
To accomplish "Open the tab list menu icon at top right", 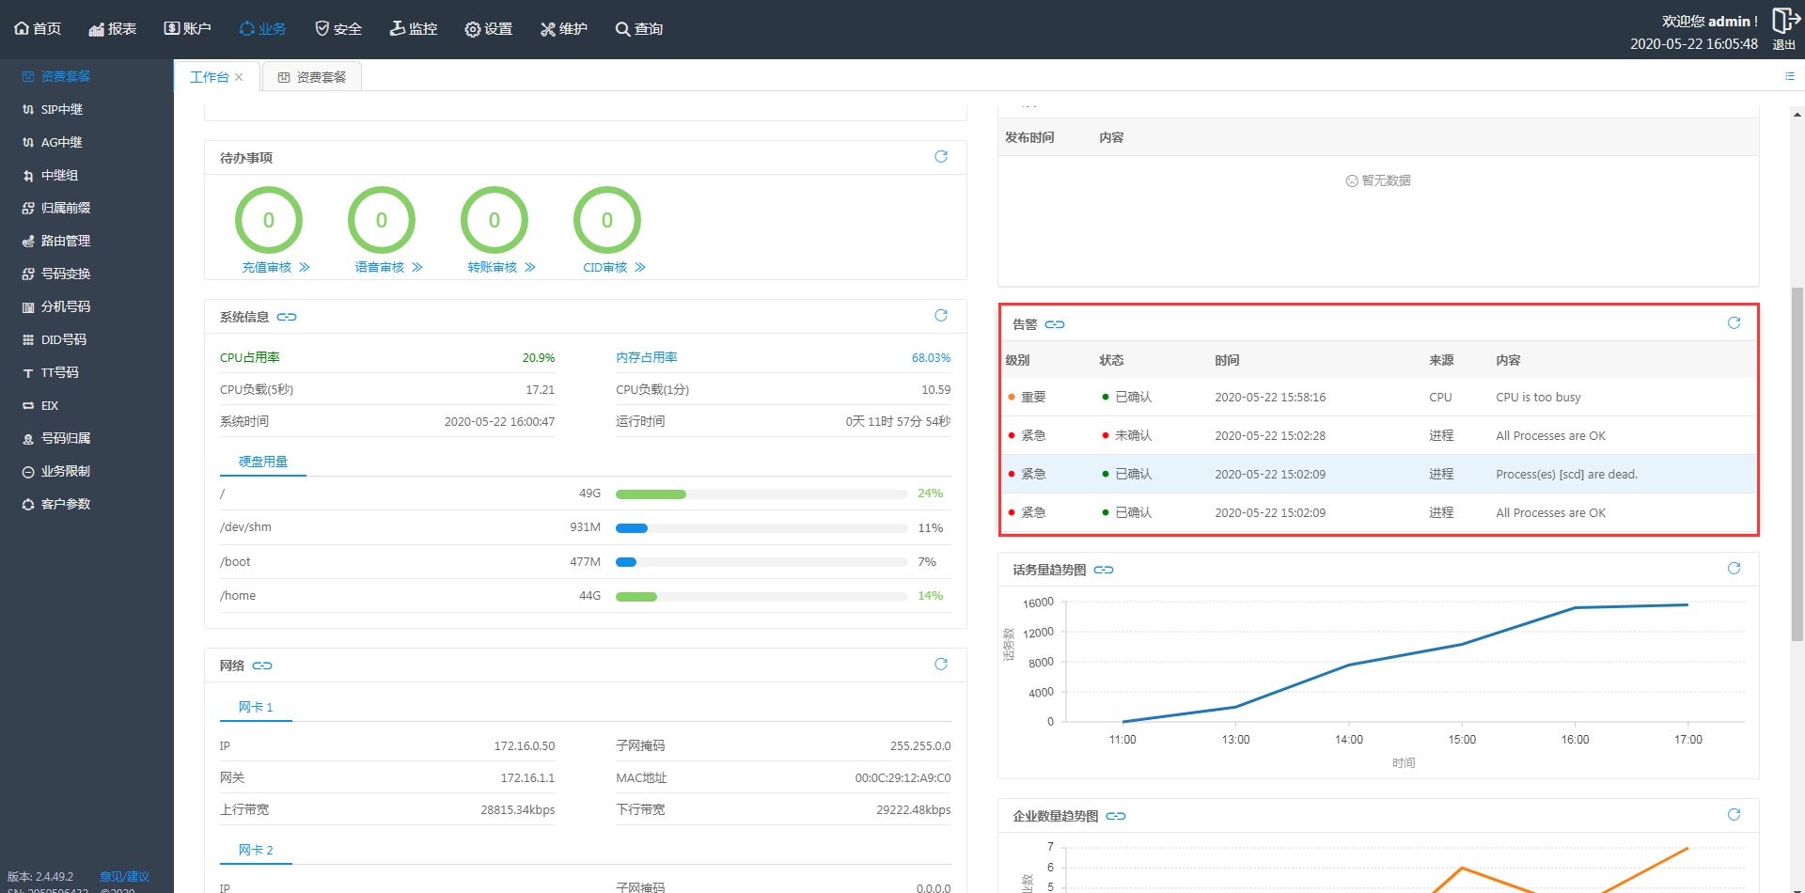I will 1789,76.
